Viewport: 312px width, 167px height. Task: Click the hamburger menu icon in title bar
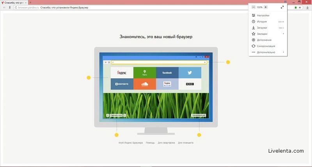285,2
